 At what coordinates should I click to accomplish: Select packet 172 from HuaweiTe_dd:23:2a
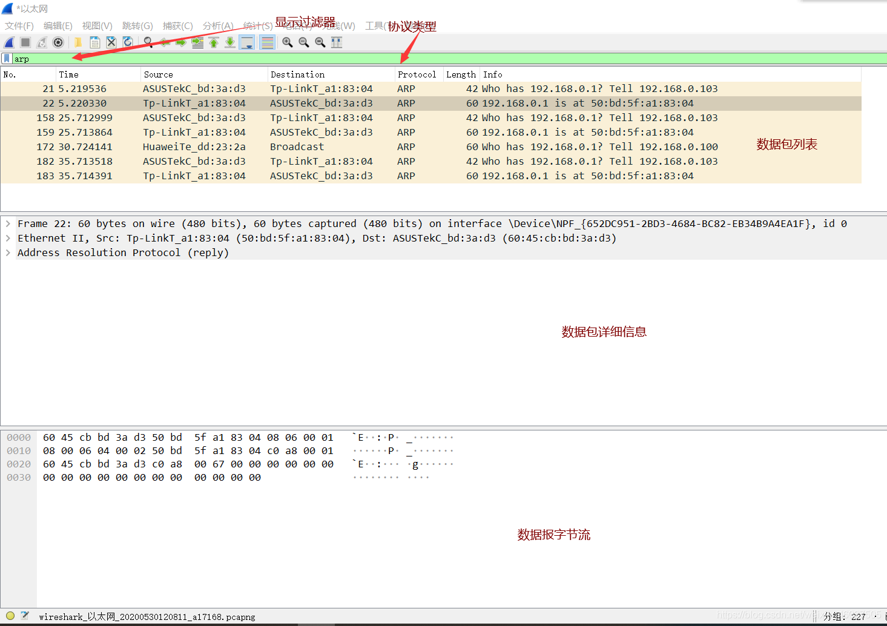[x=430, y=147]
